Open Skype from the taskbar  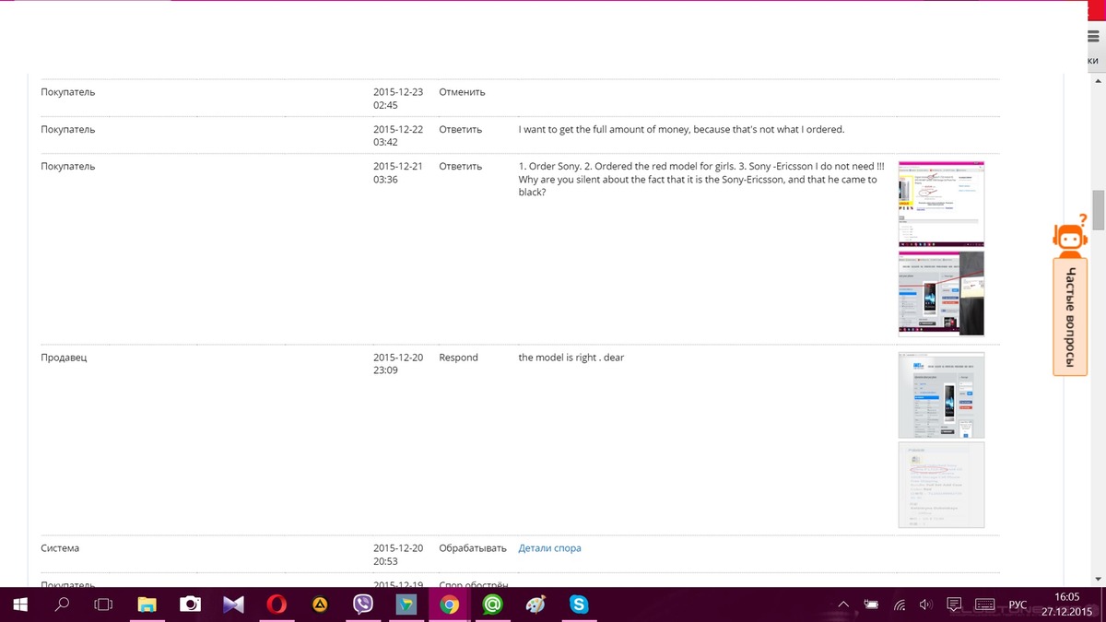tap(579, 604)
